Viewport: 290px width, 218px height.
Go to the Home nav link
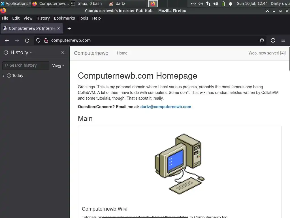(x=122, y=53)
